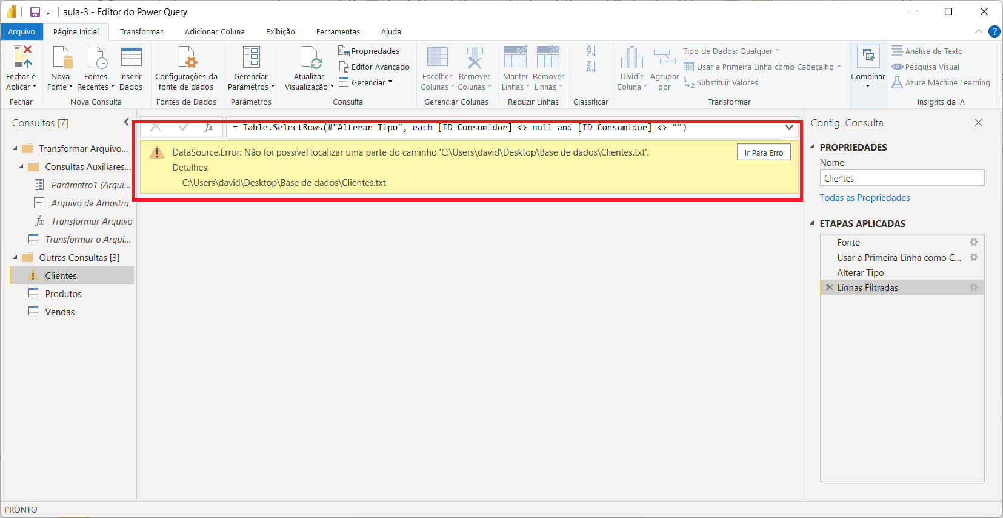
Task: Click Análise de Texto
Action: coord(927,51)
